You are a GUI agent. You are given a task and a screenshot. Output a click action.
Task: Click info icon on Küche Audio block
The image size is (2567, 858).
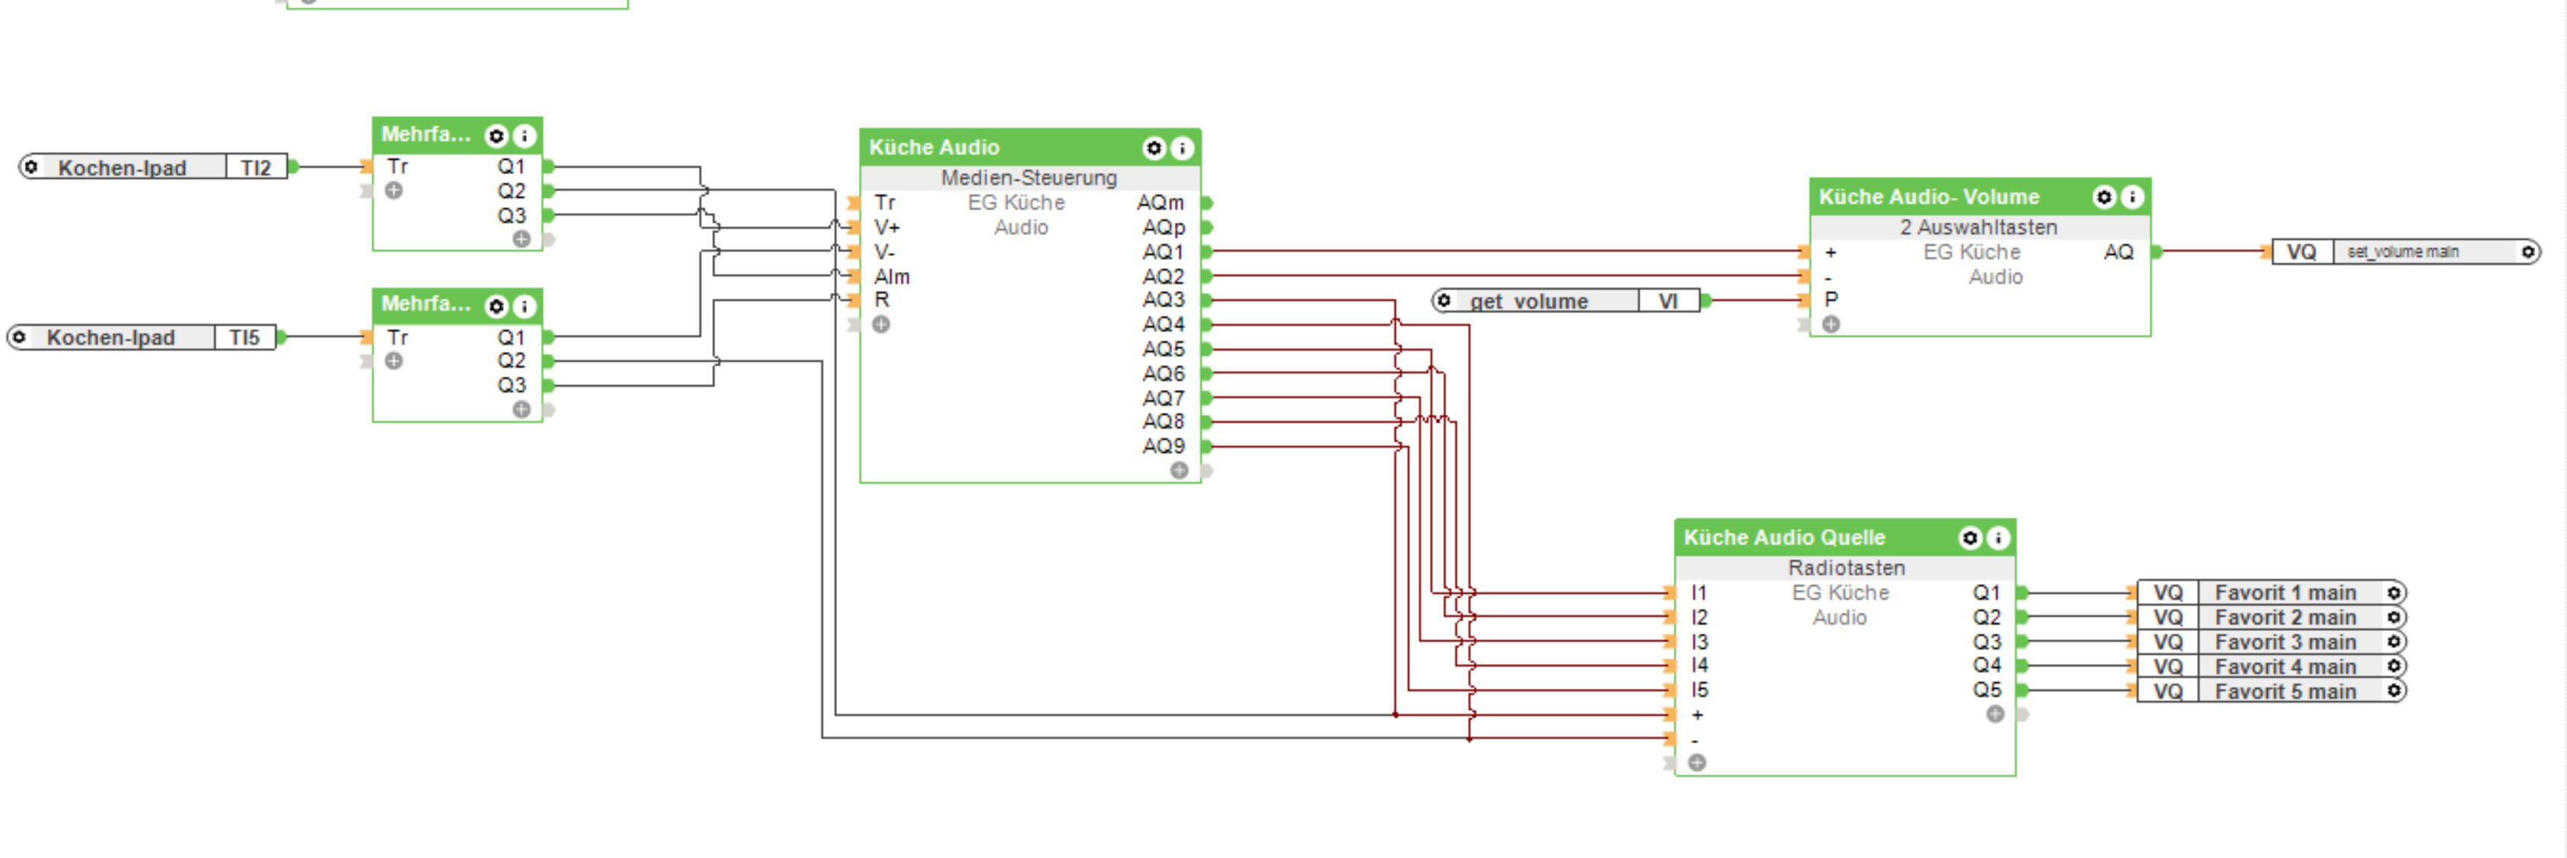click(x=1181, y=148)
